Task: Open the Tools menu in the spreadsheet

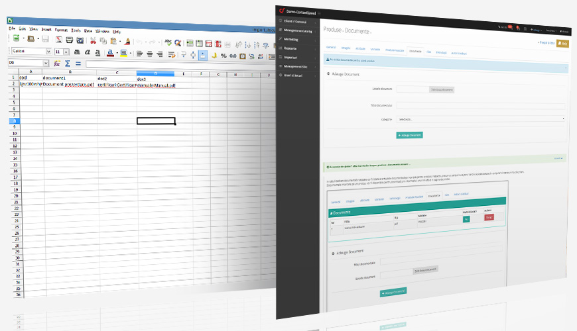Action: coord(76,30)
